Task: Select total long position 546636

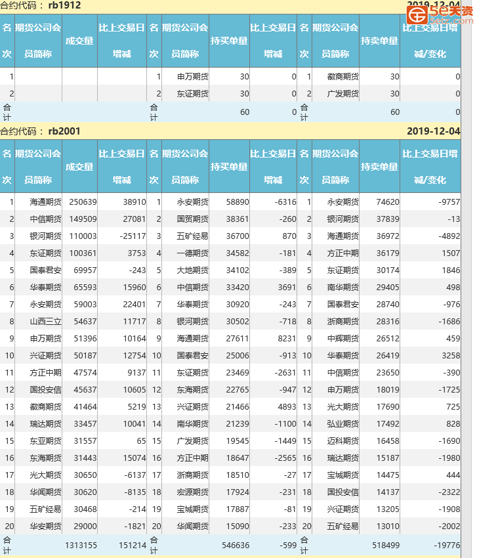Action: [x=236, y=546]
